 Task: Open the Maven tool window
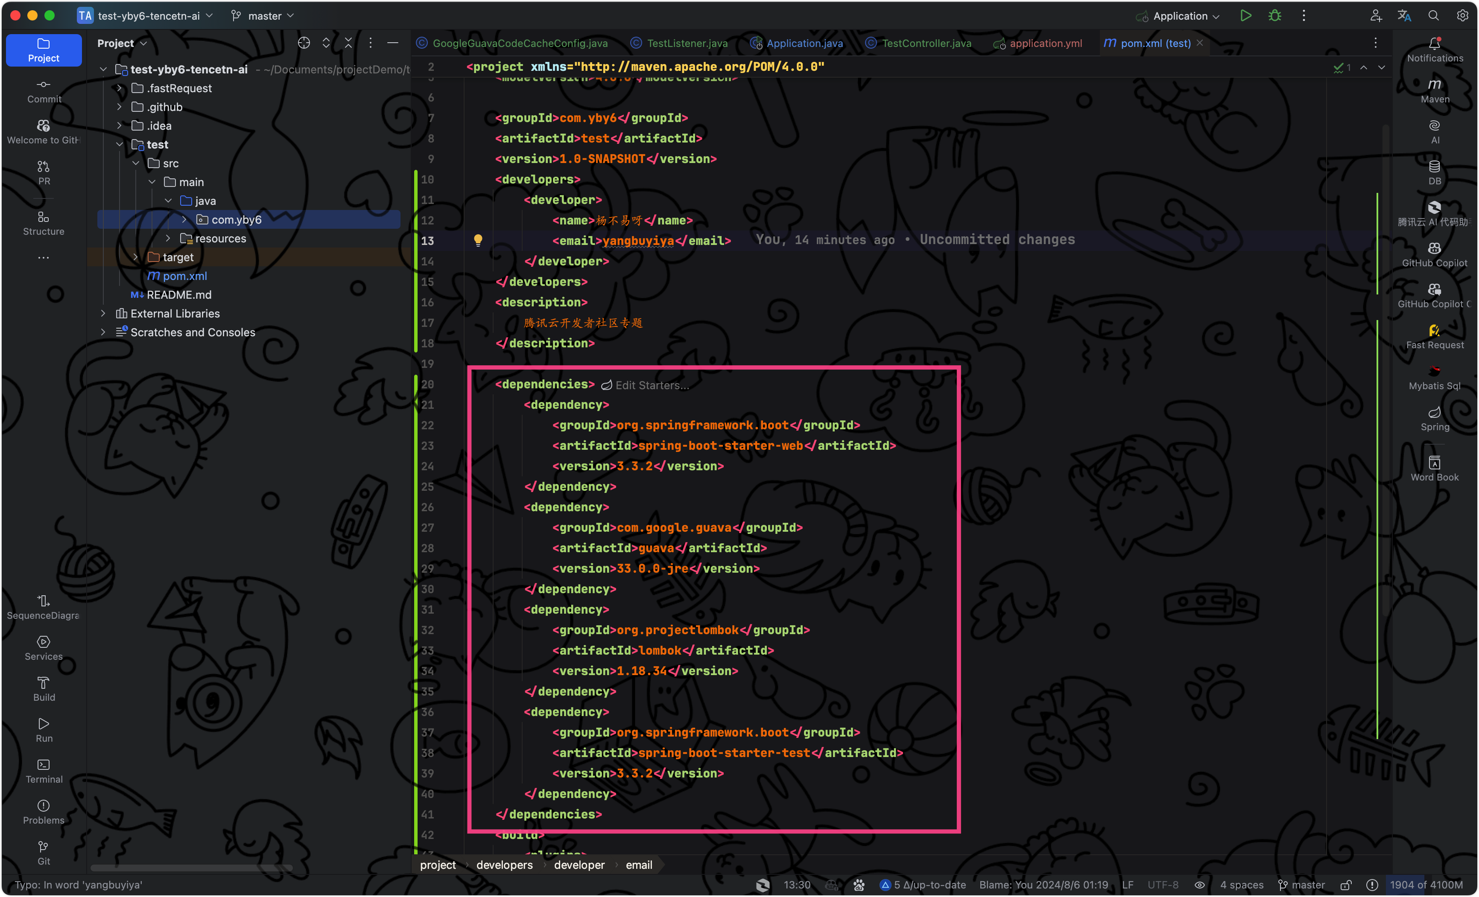pos(1435,91)
